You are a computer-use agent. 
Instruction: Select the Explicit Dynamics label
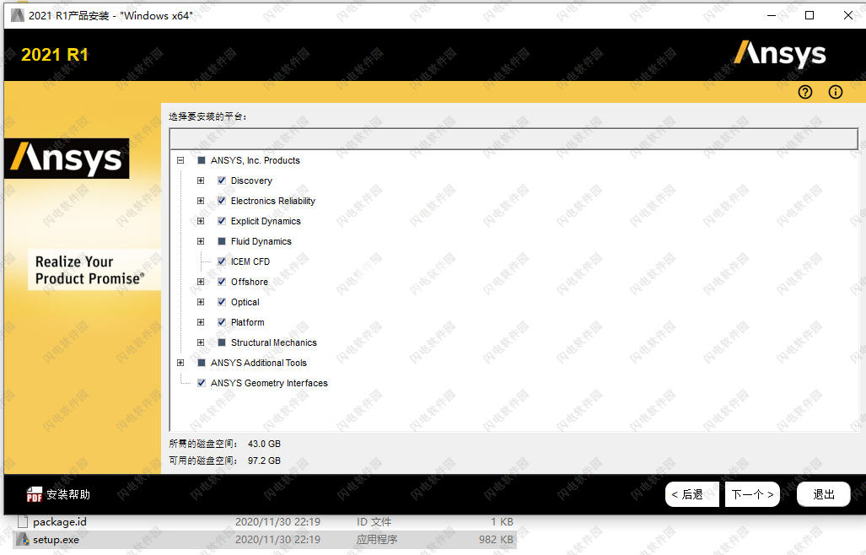coord(266,221)
